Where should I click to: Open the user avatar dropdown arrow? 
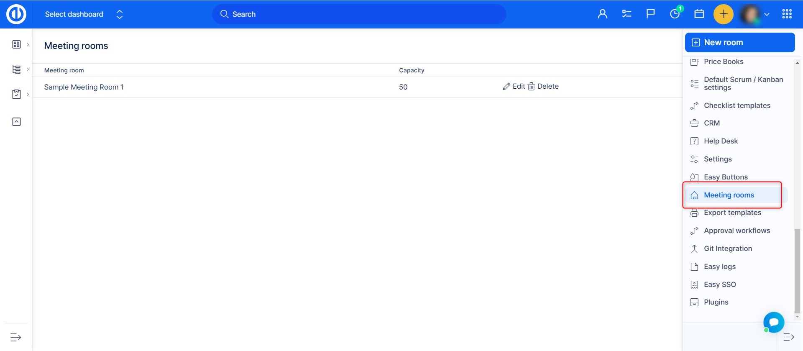(767, 14)
